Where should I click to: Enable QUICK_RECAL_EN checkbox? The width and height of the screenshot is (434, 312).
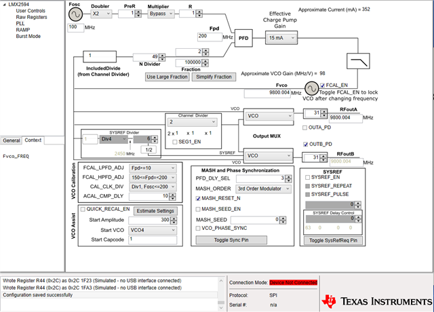coord(83,210)
